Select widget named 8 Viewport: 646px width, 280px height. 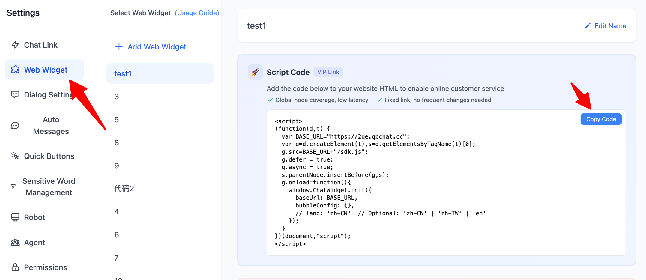pos(160,143)
